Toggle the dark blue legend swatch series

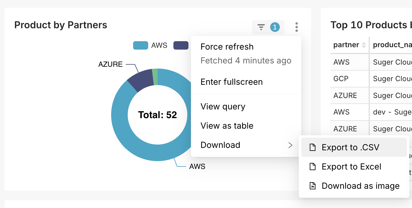(x=181, y=45)
